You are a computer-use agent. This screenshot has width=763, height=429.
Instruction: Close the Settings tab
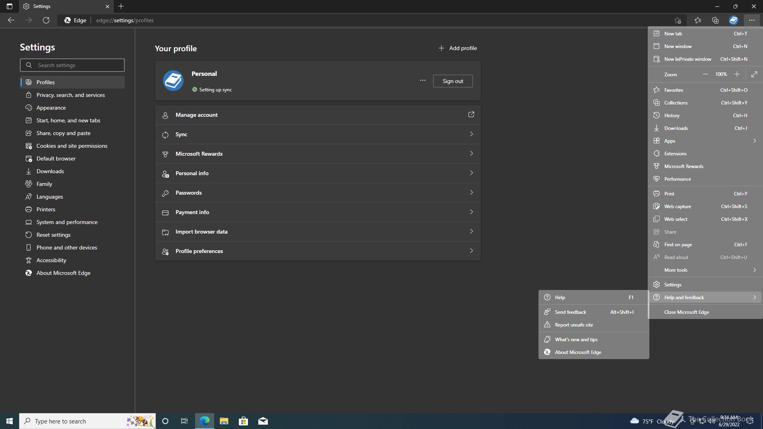(107, 6)
